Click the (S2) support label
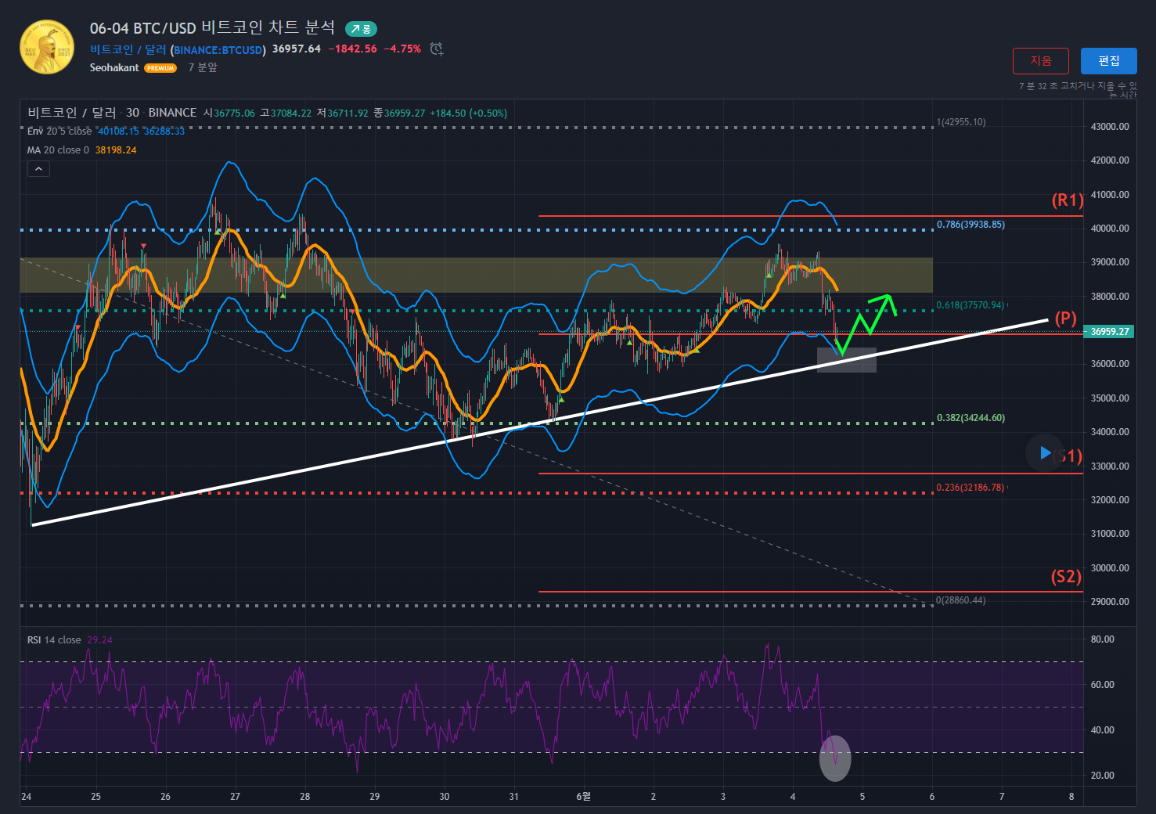1156x814 pixels. point(1065,577)
